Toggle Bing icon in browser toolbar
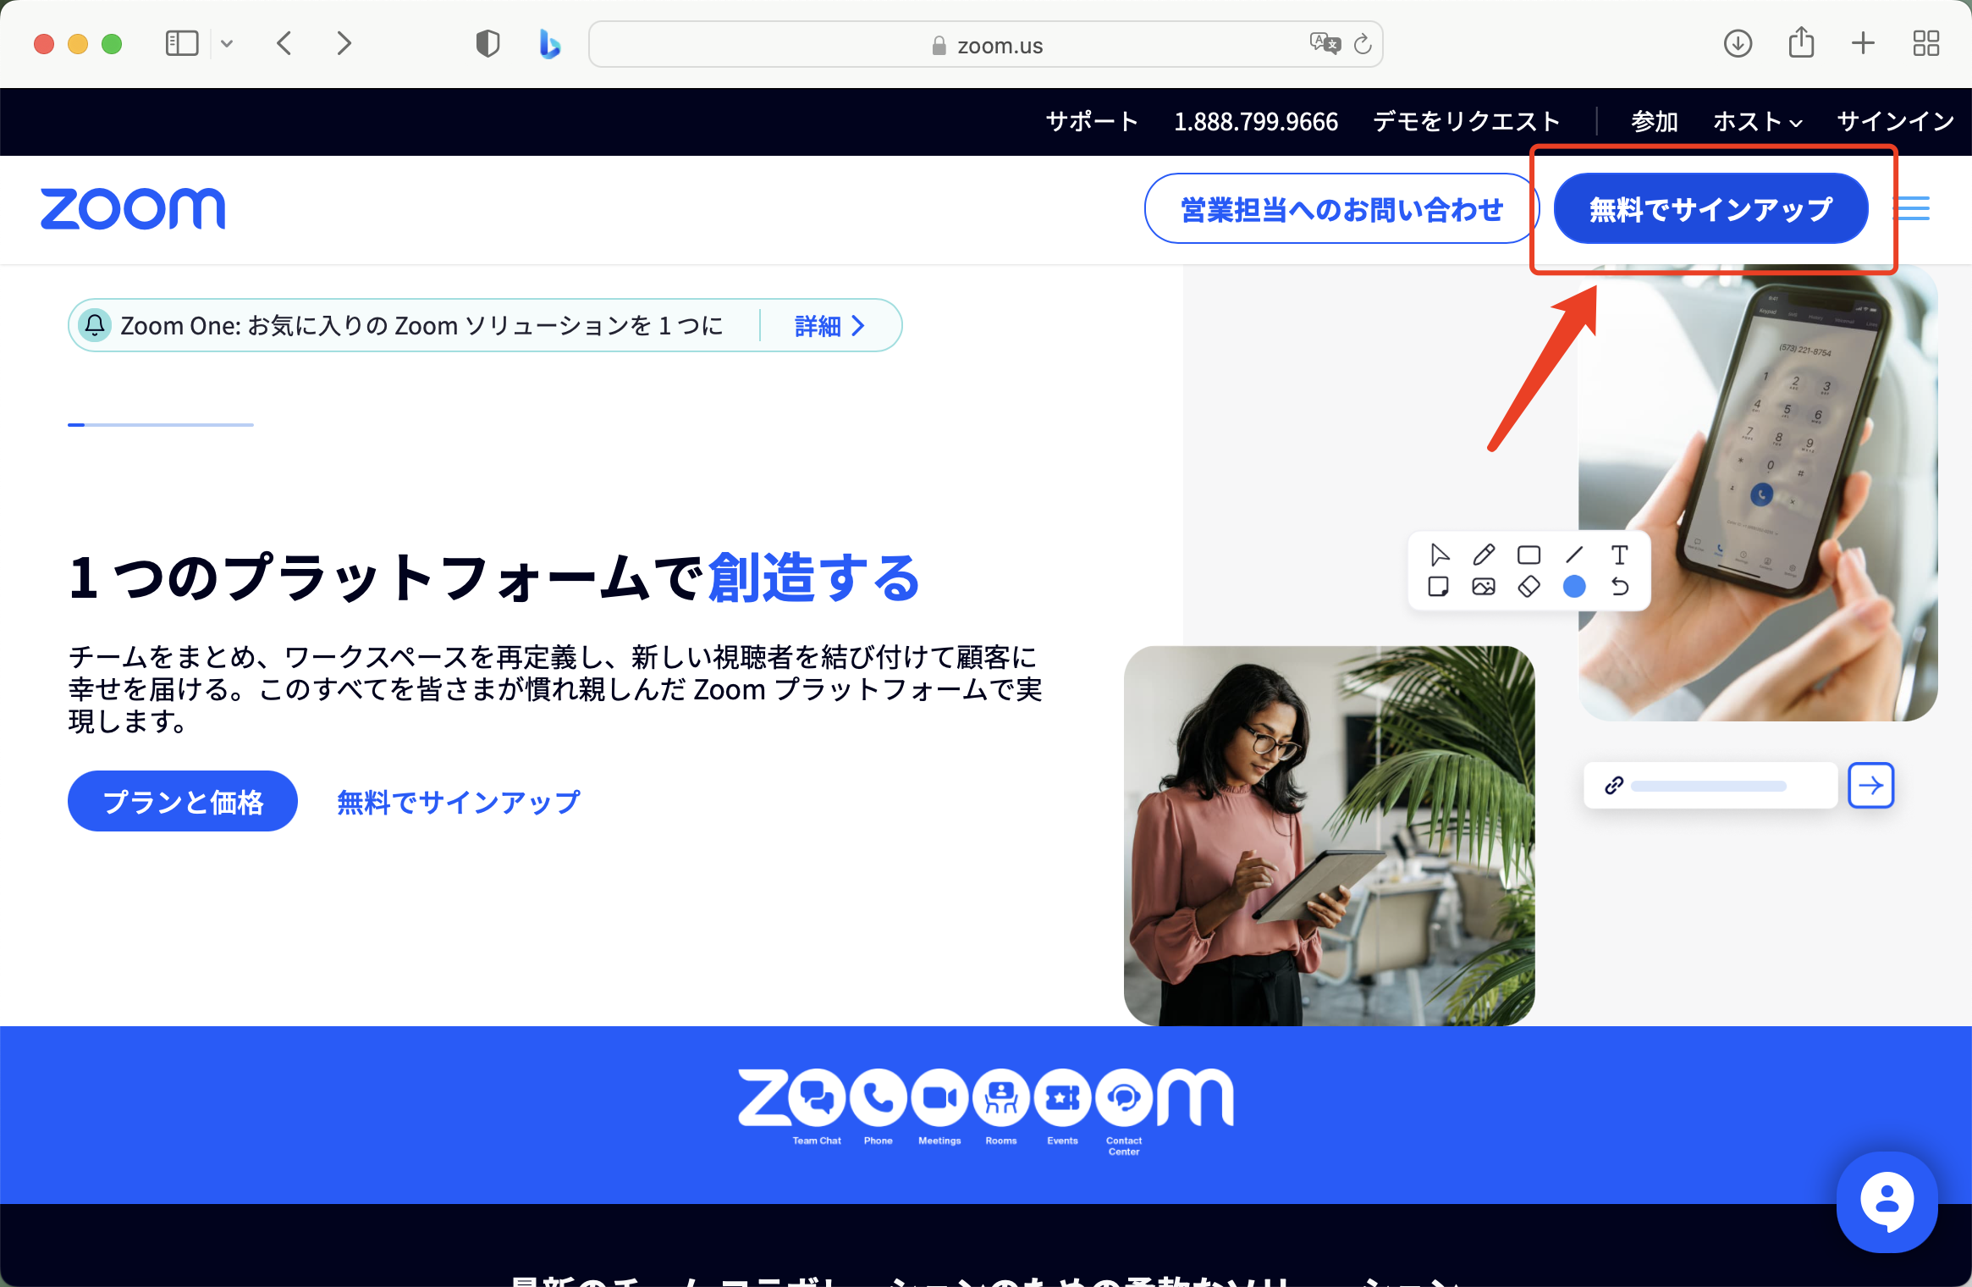Image resolution: width=1972 pixels, height=1287 pixels. coord(550,41)
